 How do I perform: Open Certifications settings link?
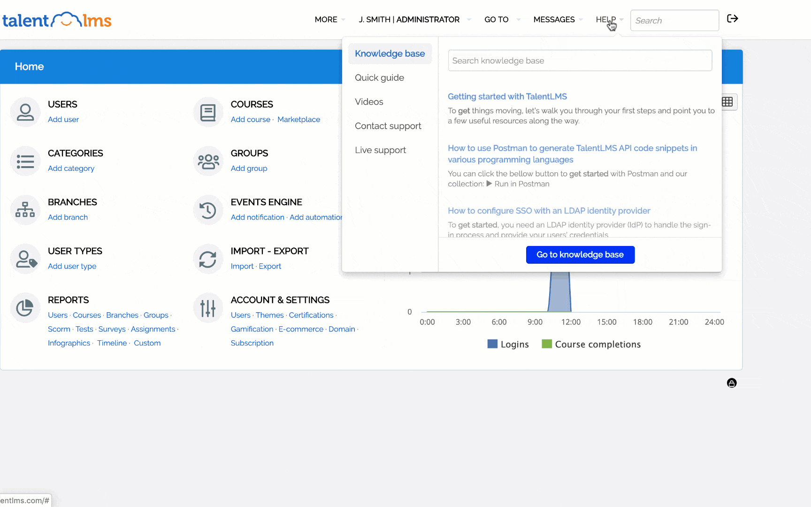(311, 315)
